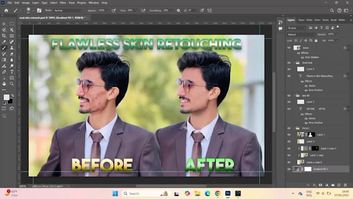Click the Windows Start button

click(x=115, y=194)
